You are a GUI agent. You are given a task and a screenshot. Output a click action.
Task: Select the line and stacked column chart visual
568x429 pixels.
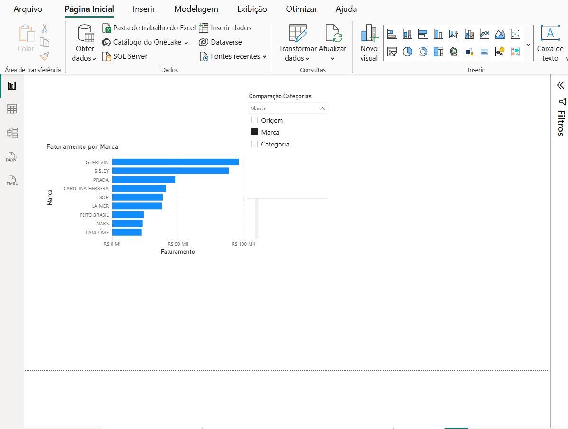454,35
